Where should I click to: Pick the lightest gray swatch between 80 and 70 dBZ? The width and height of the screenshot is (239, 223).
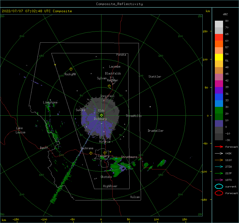click(x=219, y=24)
